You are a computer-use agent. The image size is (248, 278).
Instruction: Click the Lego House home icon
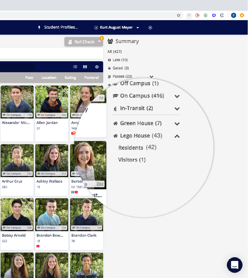tap(115, 136)
